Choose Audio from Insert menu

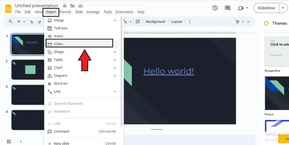tap(82, 36)
